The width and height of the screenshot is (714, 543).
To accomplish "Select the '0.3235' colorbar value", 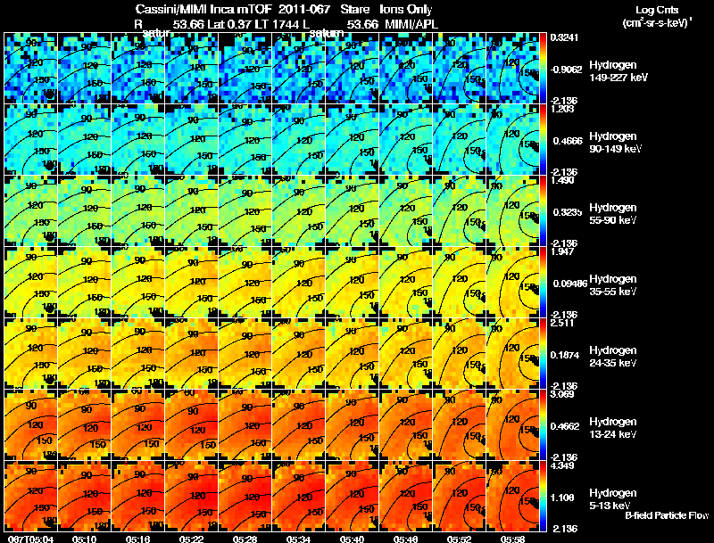I will tap(568, 212).
